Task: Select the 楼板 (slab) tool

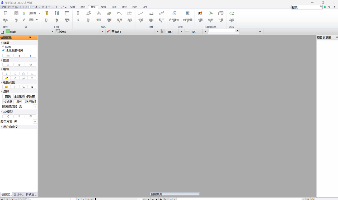Action: [109, 13]
